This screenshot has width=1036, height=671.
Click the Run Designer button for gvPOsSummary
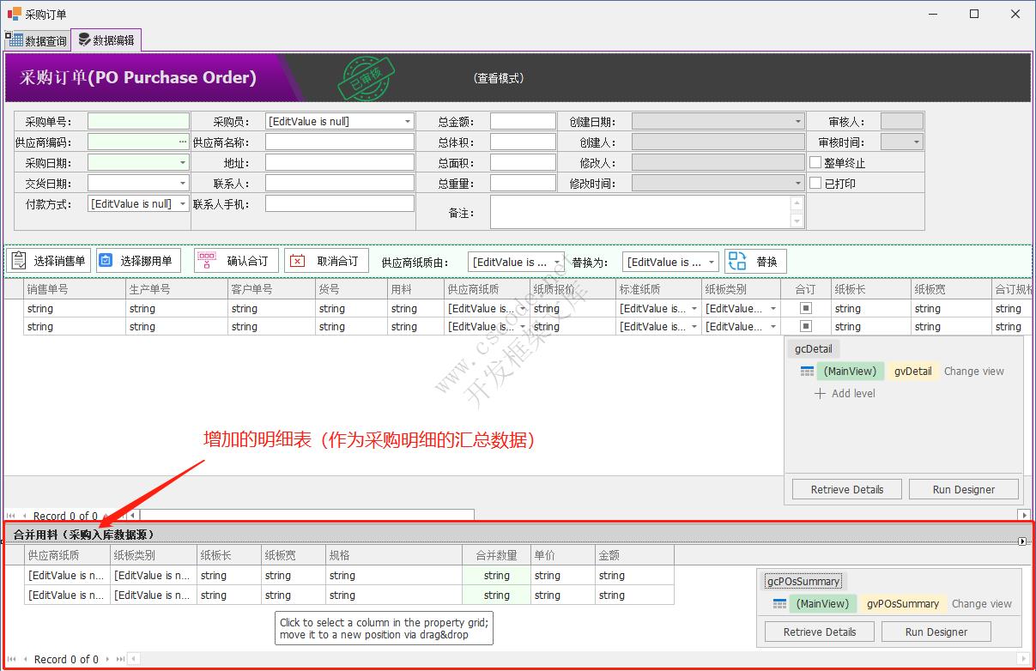click(936, 632)
